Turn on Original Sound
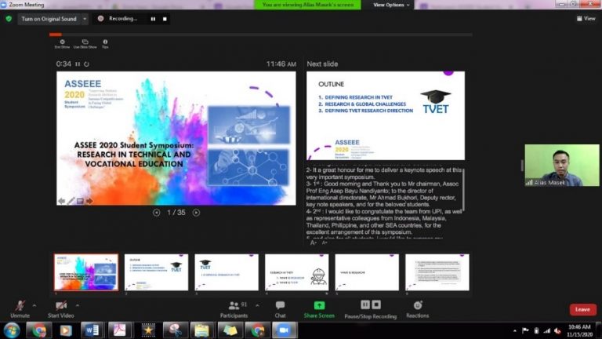Viewport: 602px width, 339px height. pyautogui.click(x=49, y=19)
